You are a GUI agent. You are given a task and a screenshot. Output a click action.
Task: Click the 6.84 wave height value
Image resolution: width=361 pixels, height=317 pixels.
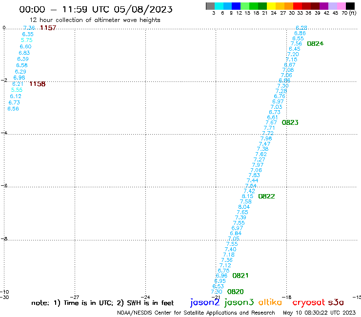click(236, 233)
